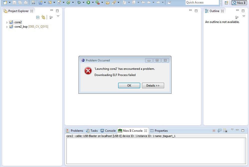Click the Pin Editor toolbar icon

tap(169, 2)
